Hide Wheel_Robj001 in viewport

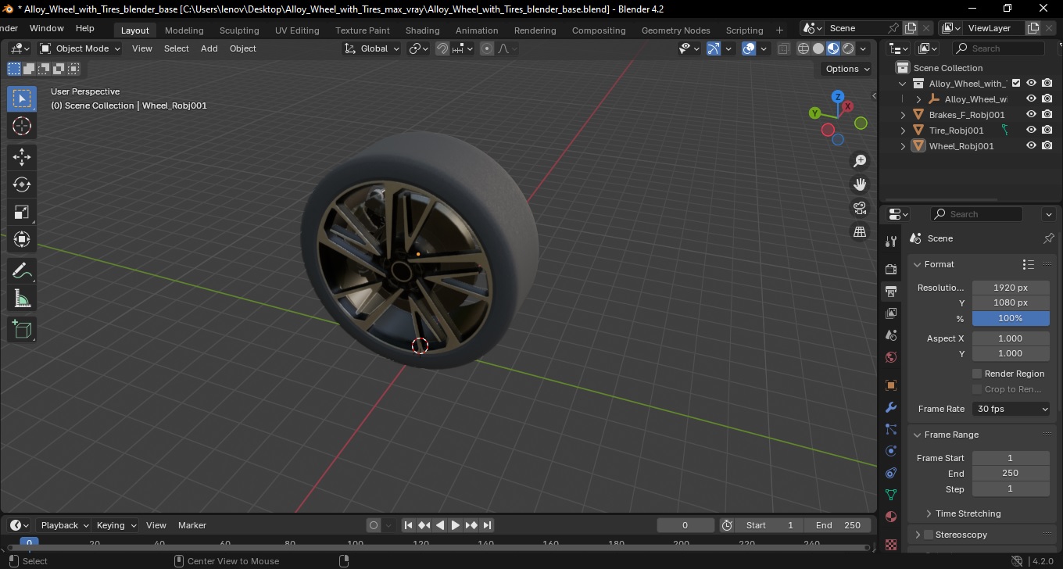click(1031, 146)
